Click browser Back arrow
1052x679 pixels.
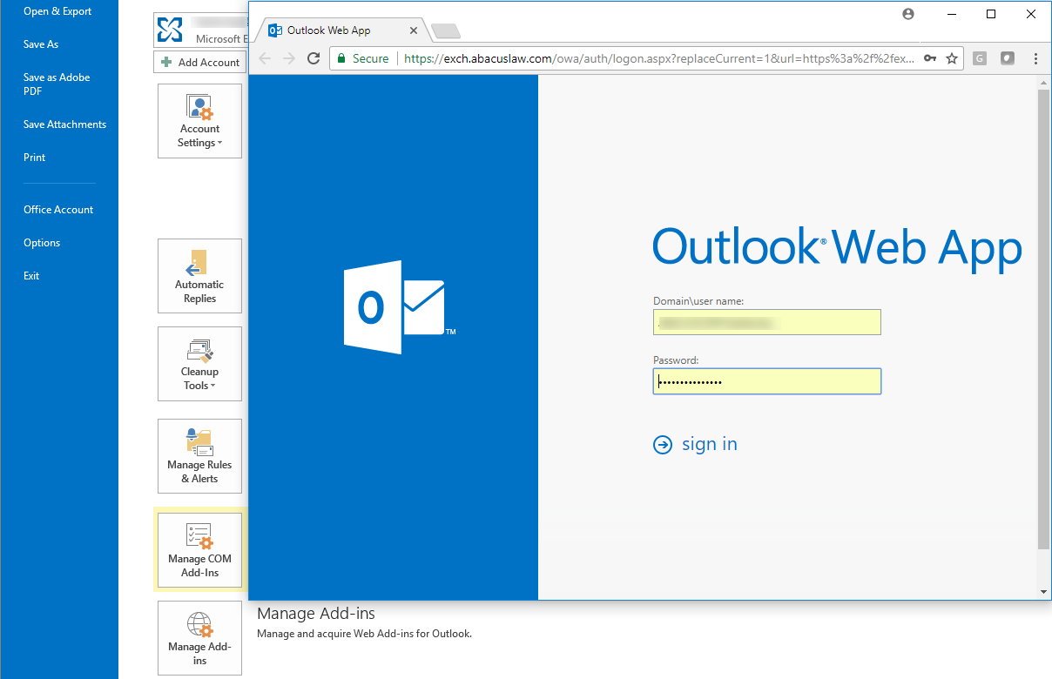point(265,58)
